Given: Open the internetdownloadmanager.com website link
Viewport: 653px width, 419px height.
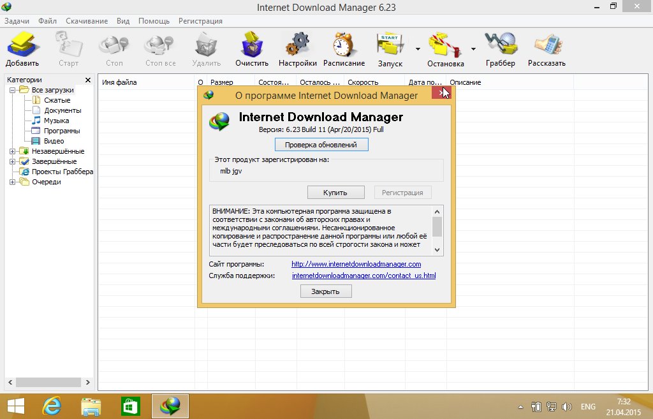Looking at the screenshot, I should pos(356,264).
